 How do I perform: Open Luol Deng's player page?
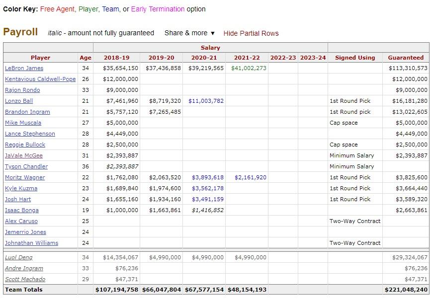19,258
